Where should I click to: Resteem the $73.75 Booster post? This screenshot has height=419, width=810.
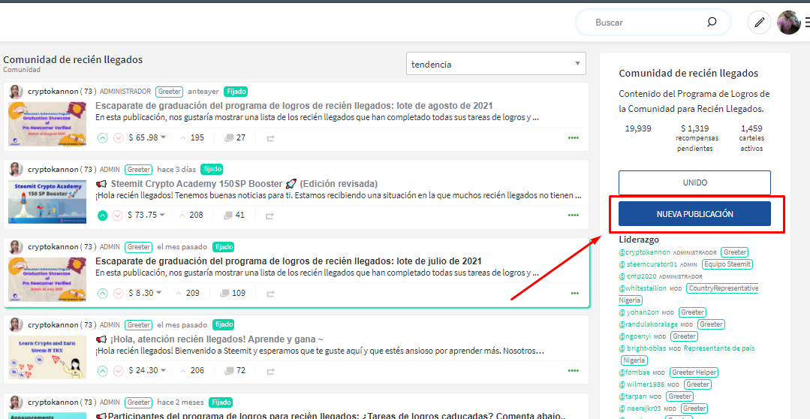(x=269, y=216)
